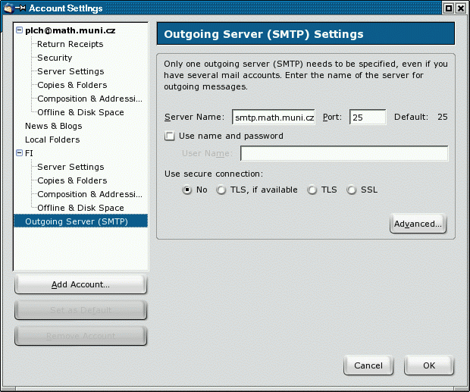
Task: Close the Account Settings window
Action: (x=461, y=8)
